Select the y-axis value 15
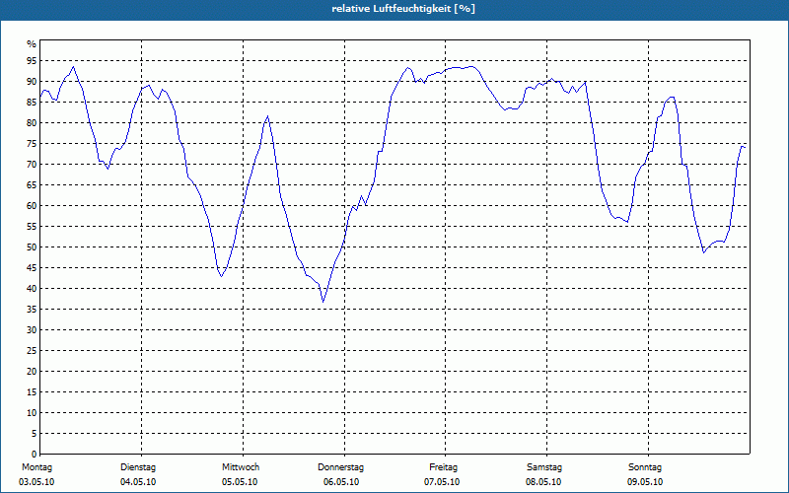This screenshot has width=789, height=493. 32,391
